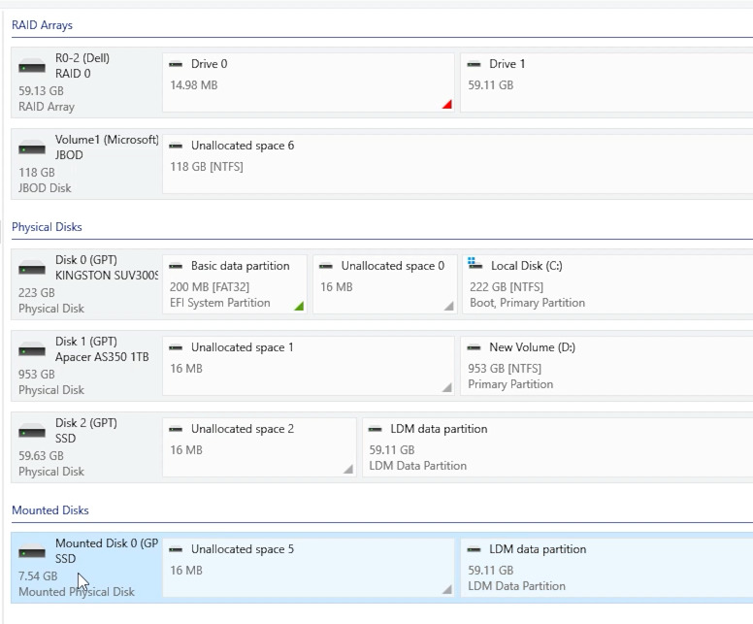This screenshot has width=753, height=624.
Task: Select Disk 1 (GPT) header text
Action: (86, 342)
